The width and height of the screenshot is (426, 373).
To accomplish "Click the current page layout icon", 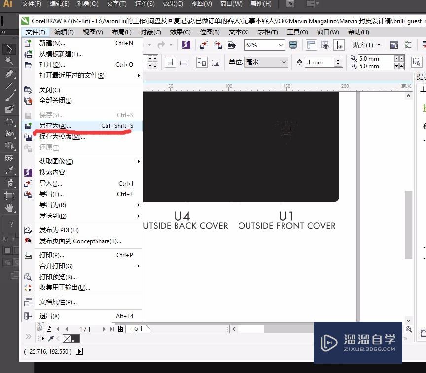I will [x=215, y=63].
